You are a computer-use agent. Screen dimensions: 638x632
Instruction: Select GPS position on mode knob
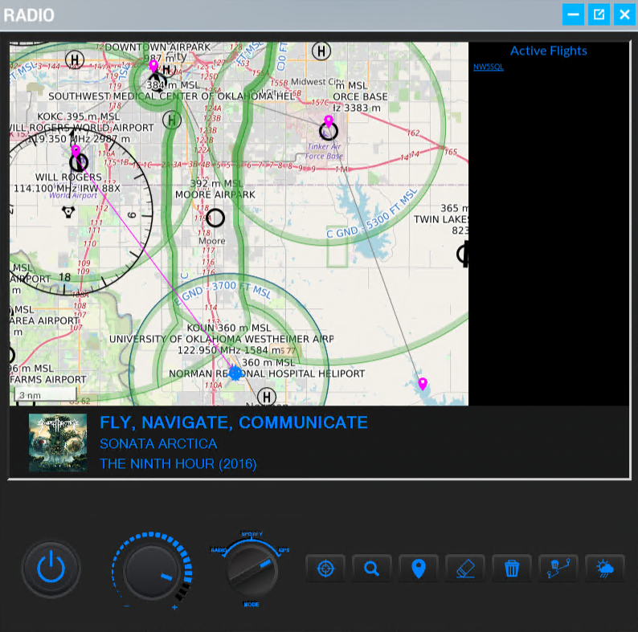[x=284, y=550]
